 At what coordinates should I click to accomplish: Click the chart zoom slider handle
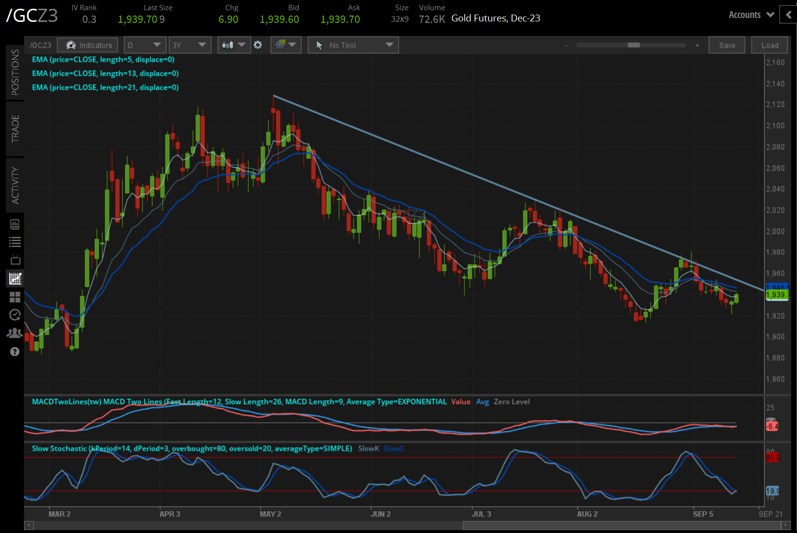coord(633,45)
